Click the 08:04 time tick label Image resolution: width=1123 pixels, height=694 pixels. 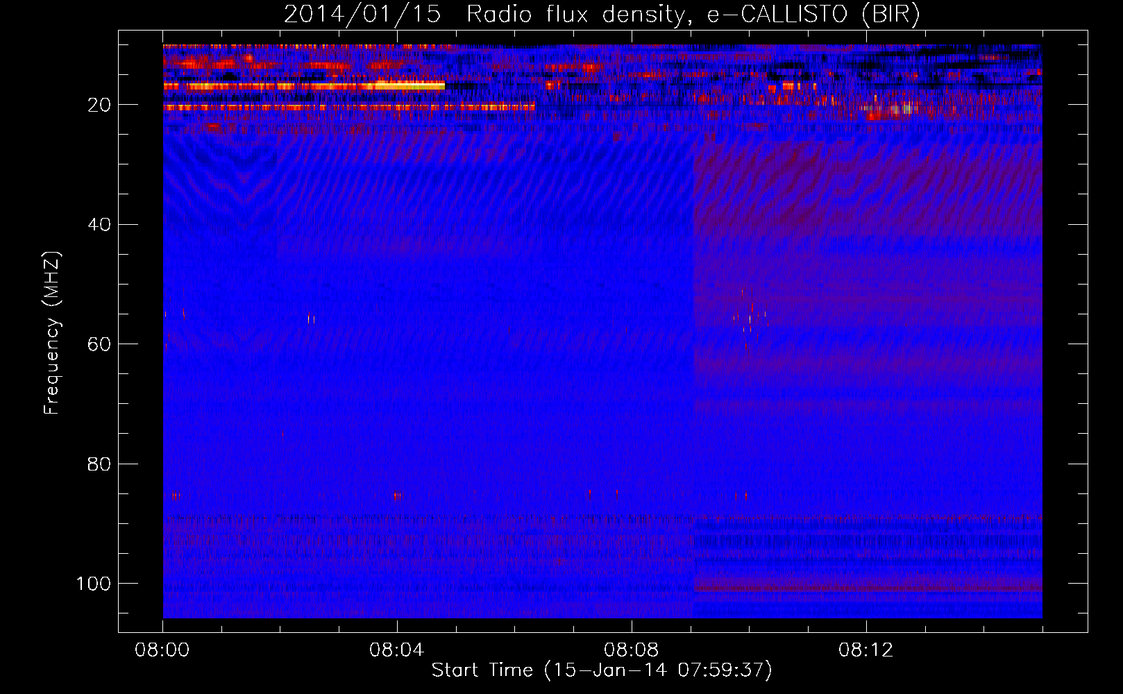[x=397, y=650]
